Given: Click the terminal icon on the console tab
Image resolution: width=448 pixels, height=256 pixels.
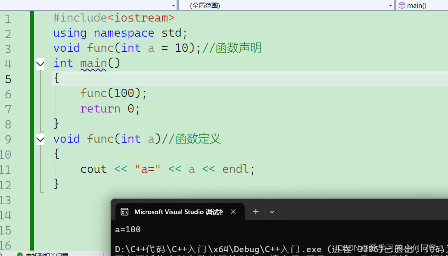Looking at the screenshot, I should click(x=124, y=212).
